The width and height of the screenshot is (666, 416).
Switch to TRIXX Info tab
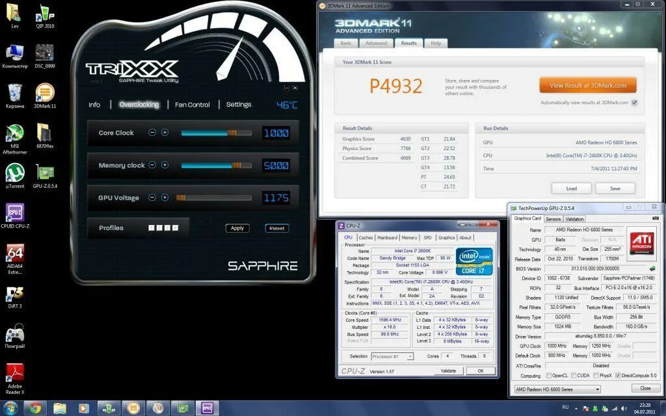pyautogui.click(x=94, y=105)
